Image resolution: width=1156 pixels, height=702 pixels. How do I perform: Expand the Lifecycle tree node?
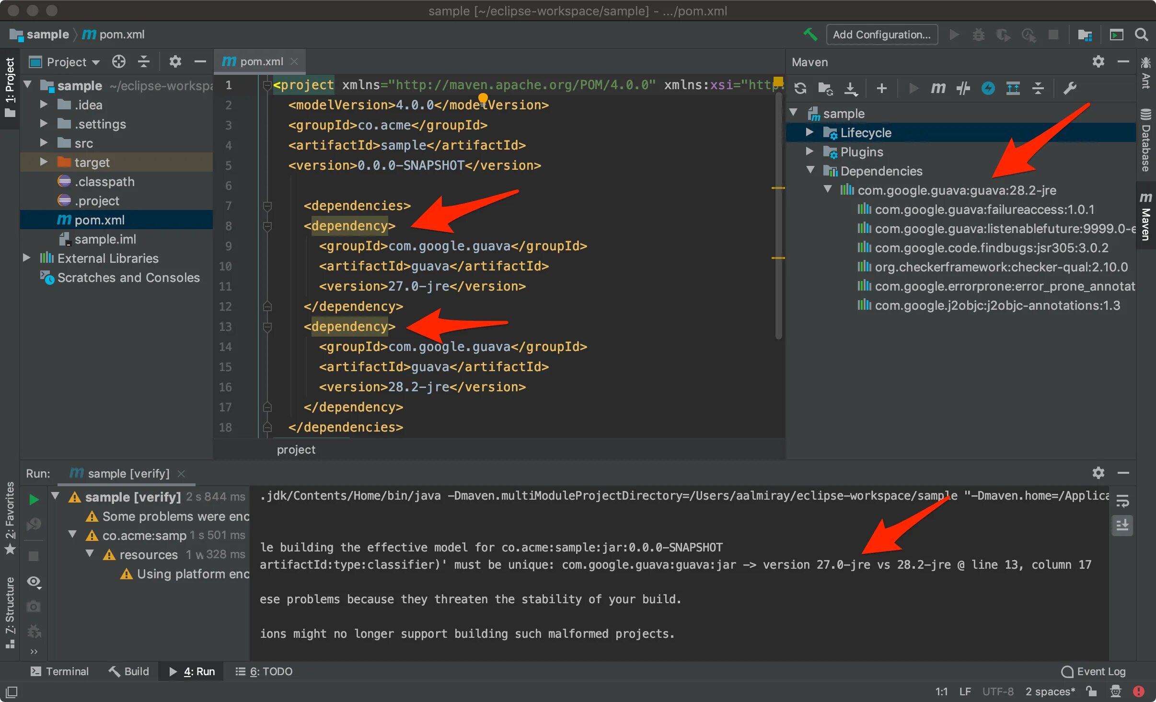[812, 132]
